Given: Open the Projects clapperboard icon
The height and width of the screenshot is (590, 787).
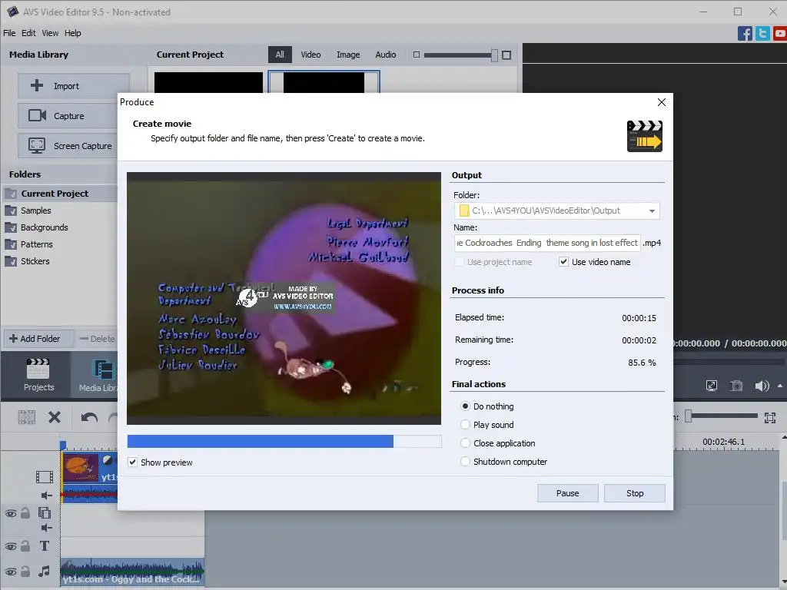Looking at the screenshot, I should click(38, 369).
